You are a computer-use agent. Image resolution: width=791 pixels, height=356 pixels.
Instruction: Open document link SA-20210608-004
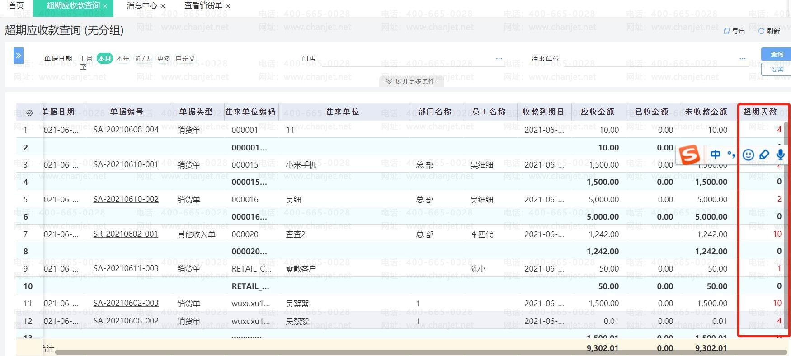pos(126,130)
